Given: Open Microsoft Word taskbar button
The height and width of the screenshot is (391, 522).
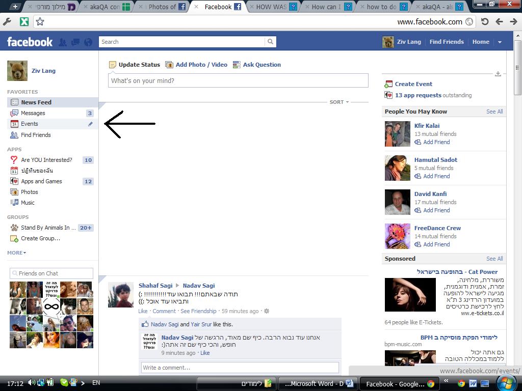Looking at the screenshot, I should click(x=318, y=384).
